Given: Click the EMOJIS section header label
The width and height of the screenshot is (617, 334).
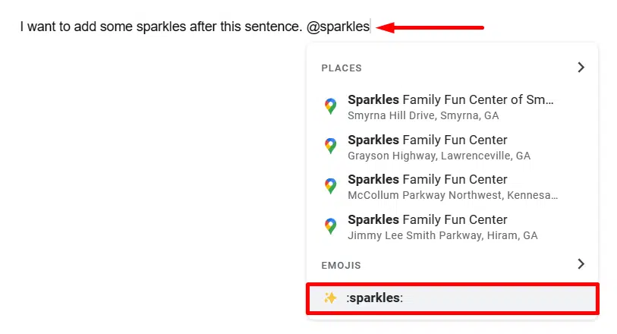Looking at the screenshot, I should click(x=341, y=266).
